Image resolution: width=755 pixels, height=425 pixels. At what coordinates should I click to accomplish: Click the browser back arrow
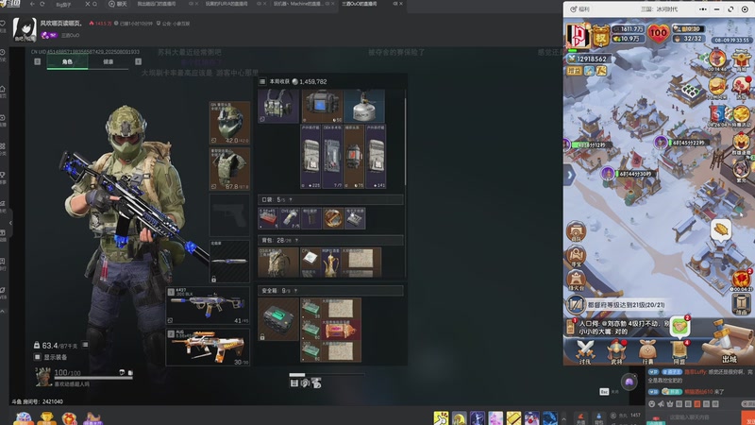[x=32, y=4]
